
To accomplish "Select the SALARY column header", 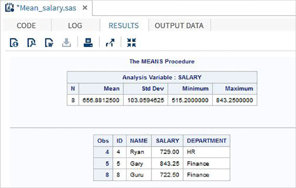I will pos(167,141).
